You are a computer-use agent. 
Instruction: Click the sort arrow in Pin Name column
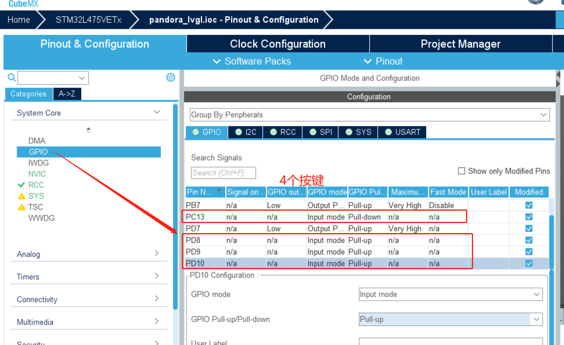click(x=219, y=191)
